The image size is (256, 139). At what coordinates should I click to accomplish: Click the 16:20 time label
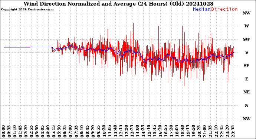(x=160, y=132)
